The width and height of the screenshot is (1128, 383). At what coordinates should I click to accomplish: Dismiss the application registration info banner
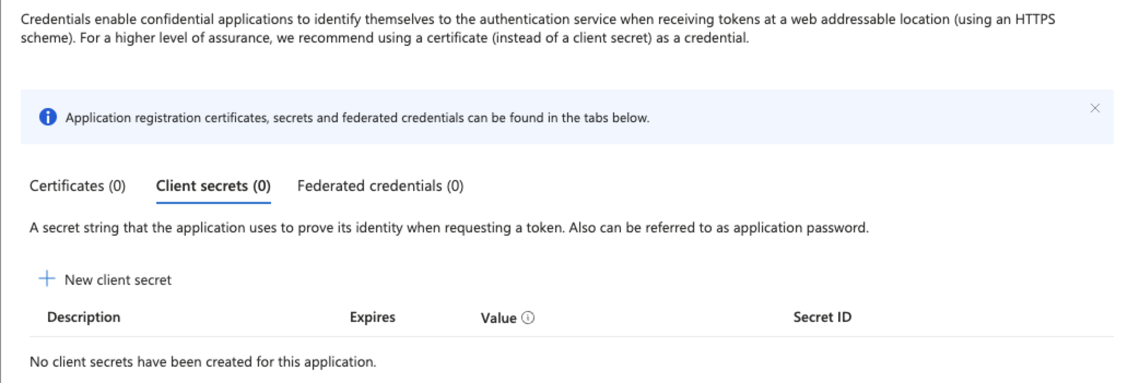(1095, 108)
